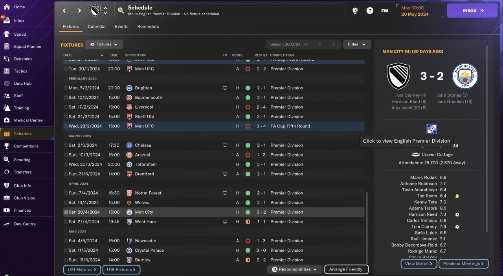Toggle the circle on the Arsenal fixture row

pos(66,155)
